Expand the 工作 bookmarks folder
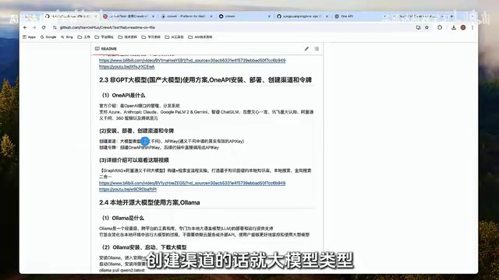This screenshot has height=280, width=499. point(84,37)
